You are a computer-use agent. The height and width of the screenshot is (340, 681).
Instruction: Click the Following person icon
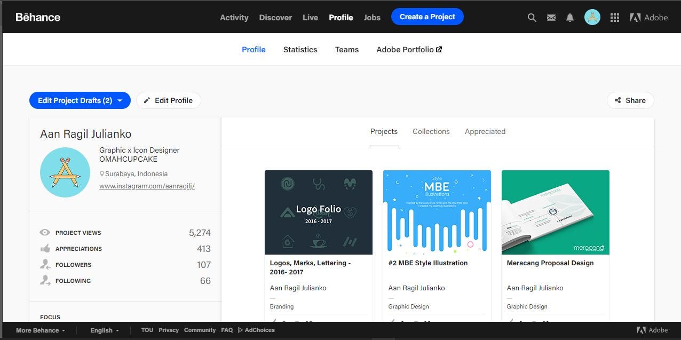tap(45, 280)
